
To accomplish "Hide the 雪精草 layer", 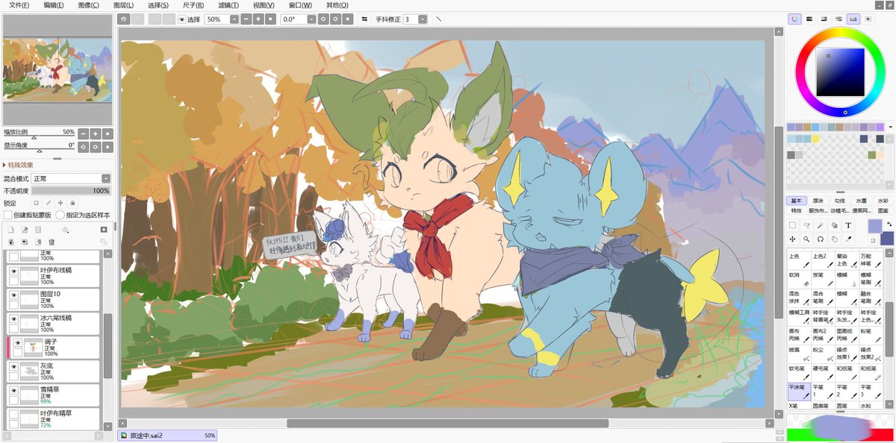I will tap(13, 390).
